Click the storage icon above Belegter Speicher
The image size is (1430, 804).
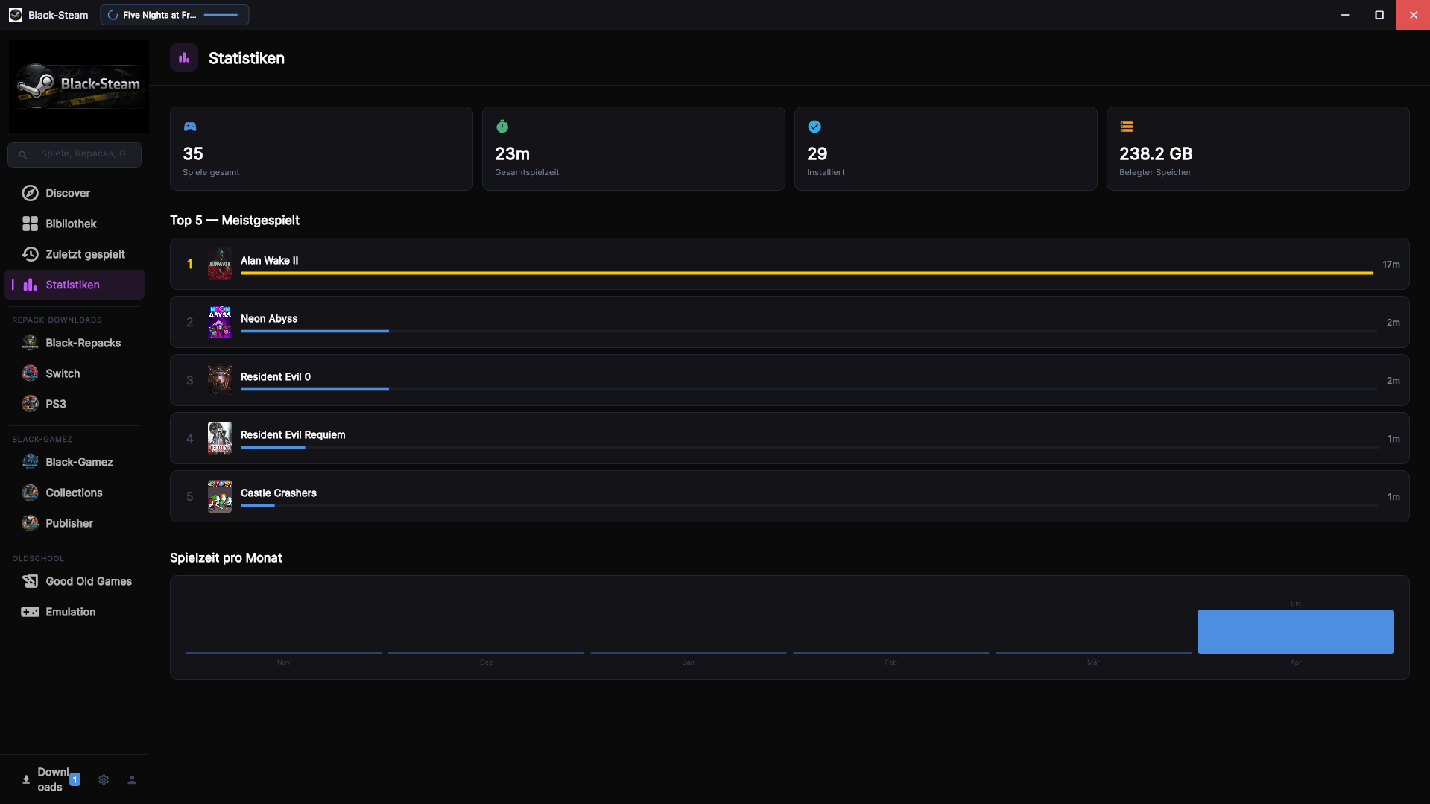tap(1127, 127)
